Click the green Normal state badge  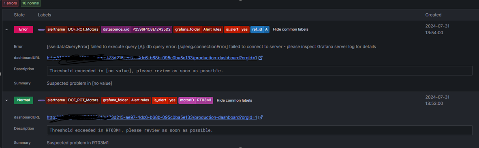(x=23, y=100)
